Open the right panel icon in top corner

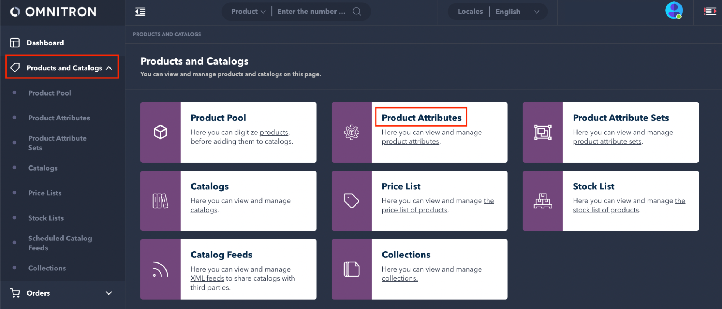710,12
